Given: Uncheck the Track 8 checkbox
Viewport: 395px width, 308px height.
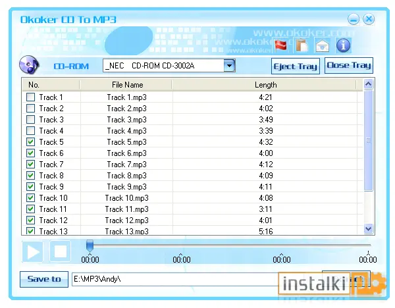Looking at the screenshot, I should 31,175.
